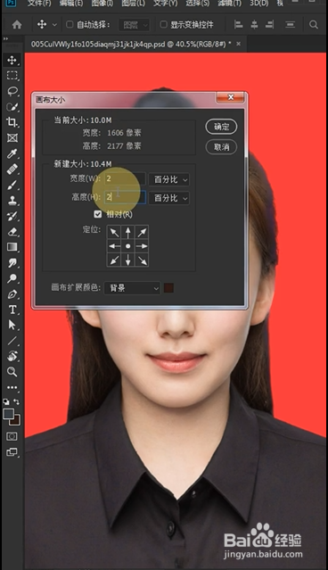Image resolution: width=328 pixels, height=570 pixels.
Task: Toggle Quick Mask mode
Action: [12, 436]
